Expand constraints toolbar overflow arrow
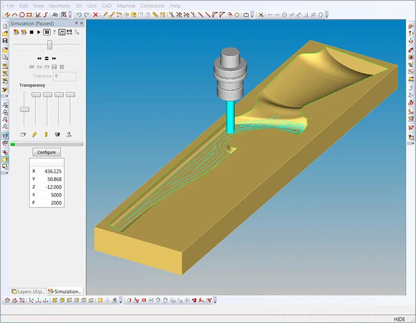The image size is (416, 323). 327,15
